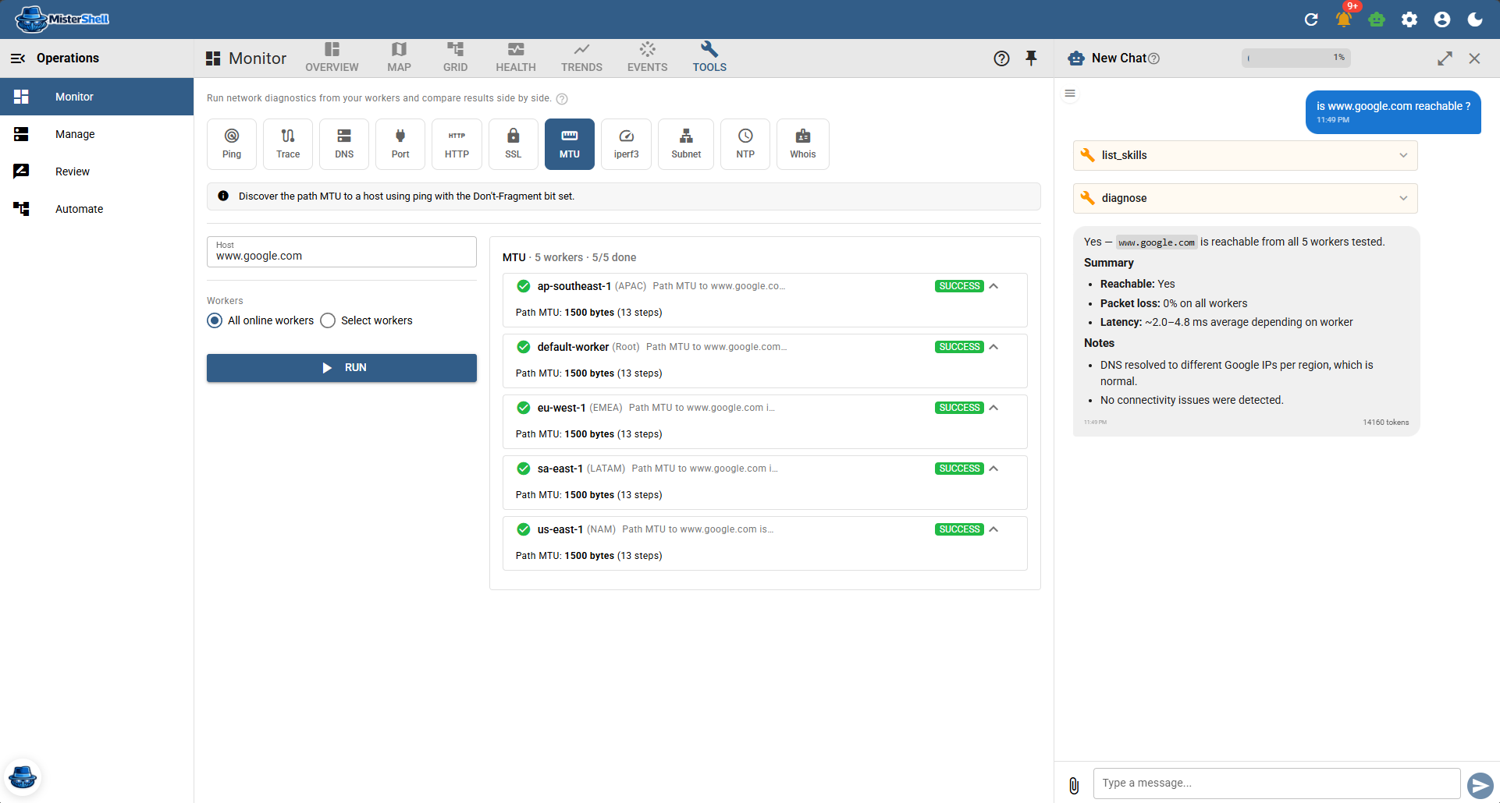Collapse the default-worker result
Viewport: 1500px width, 803px height.
coord(993,347)
